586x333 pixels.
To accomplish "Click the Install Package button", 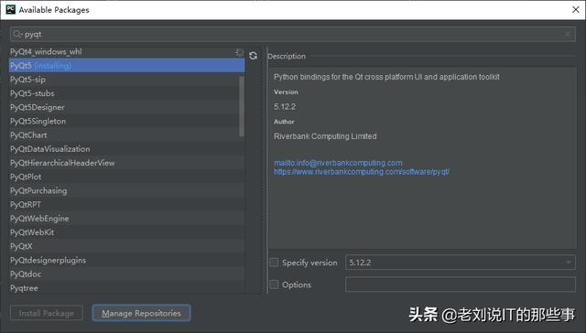I will pos(47,313).
